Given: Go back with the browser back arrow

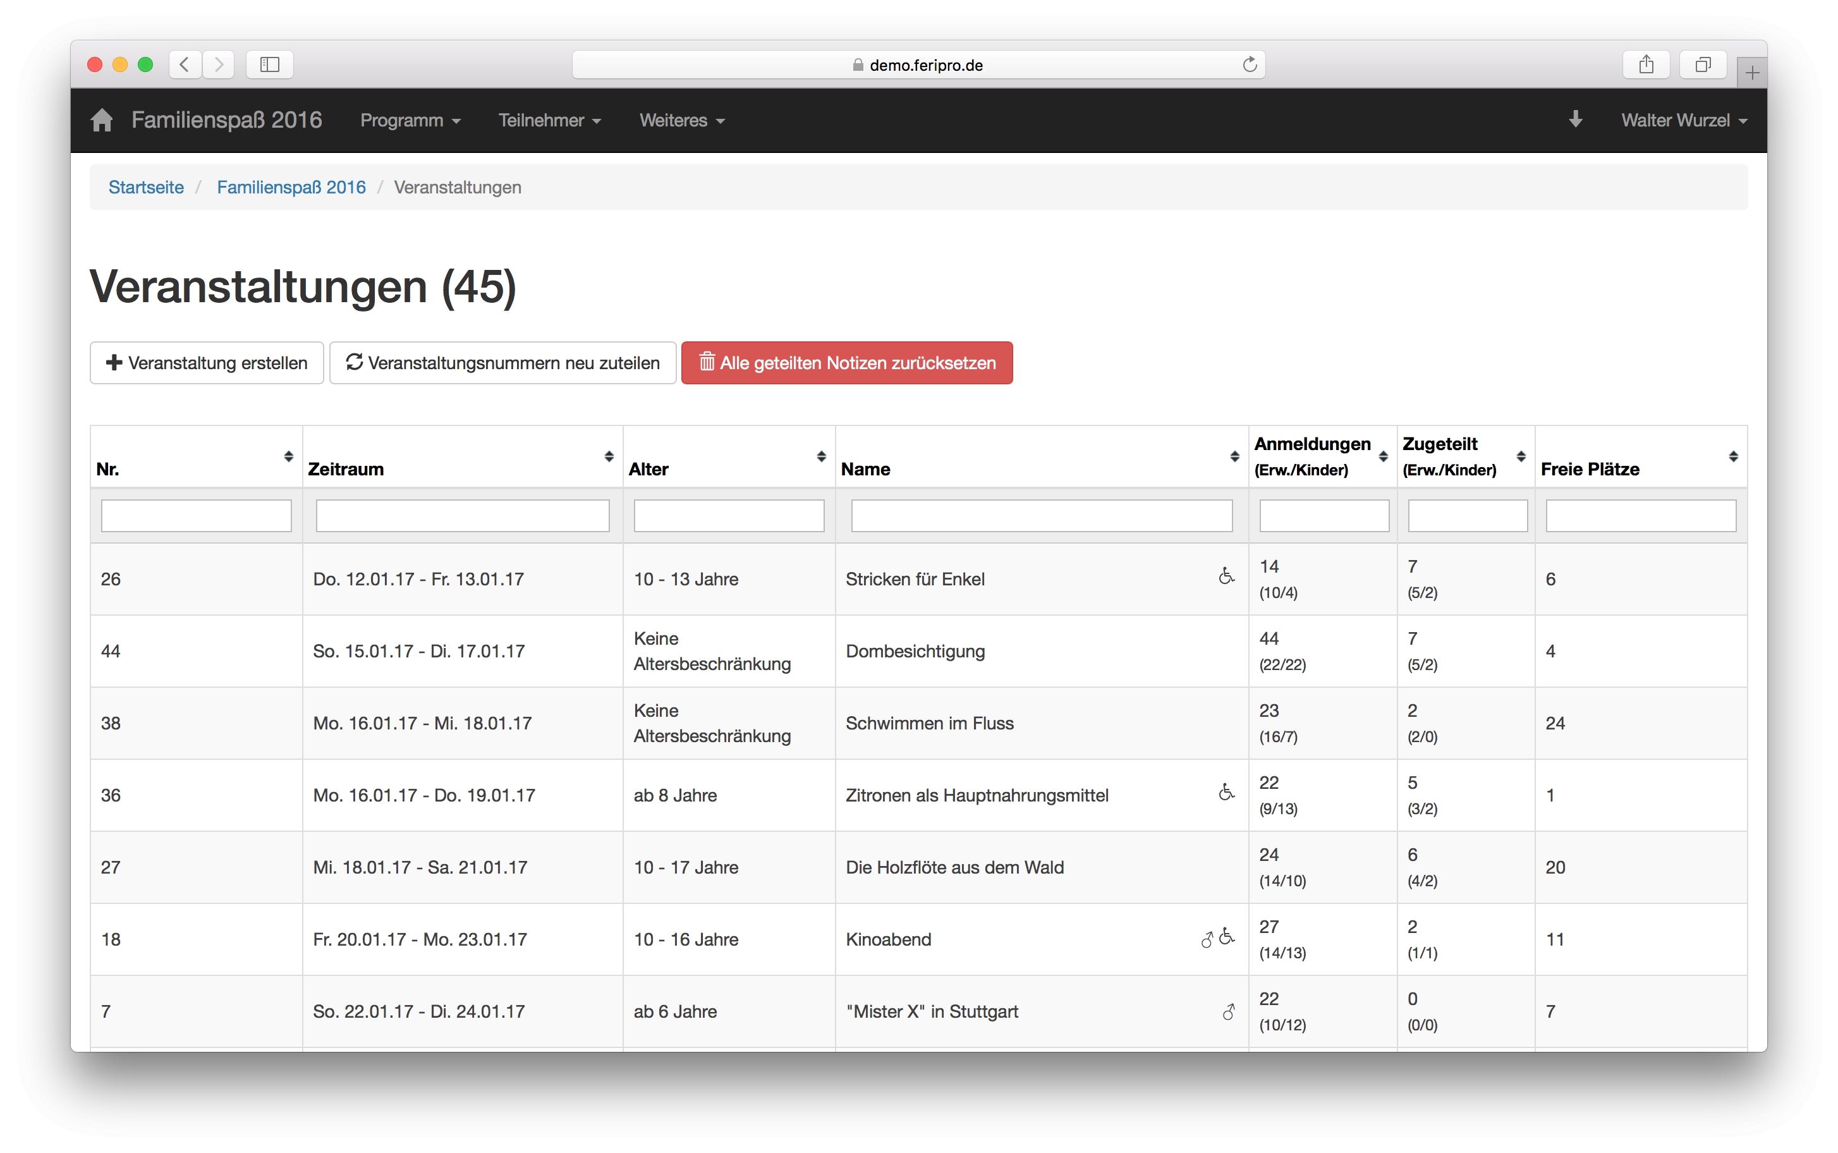Looking at the screenshot, I should click(x=185, y=65).
